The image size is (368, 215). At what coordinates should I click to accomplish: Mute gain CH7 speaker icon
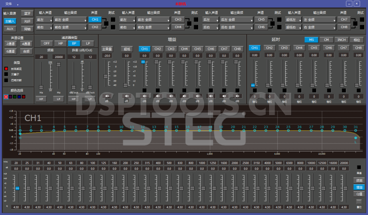point(224,96)
